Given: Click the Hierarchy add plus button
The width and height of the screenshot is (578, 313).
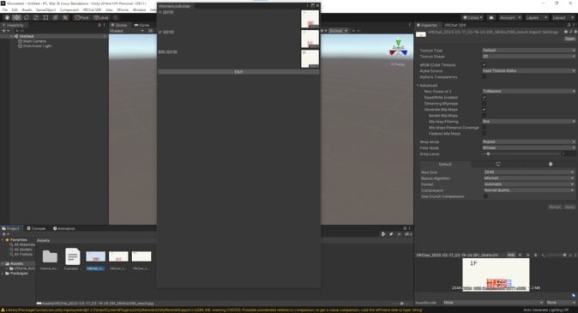Looking at the screenshot, I should [x=4, y=31].
